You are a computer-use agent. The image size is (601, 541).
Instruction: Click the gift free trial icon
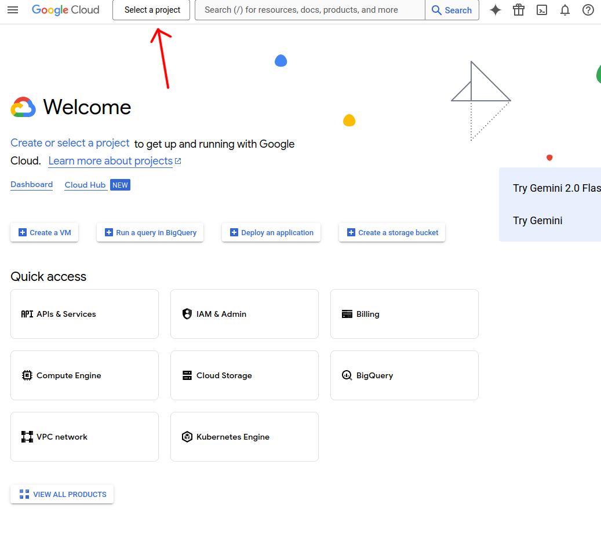[x=519, y=10]
